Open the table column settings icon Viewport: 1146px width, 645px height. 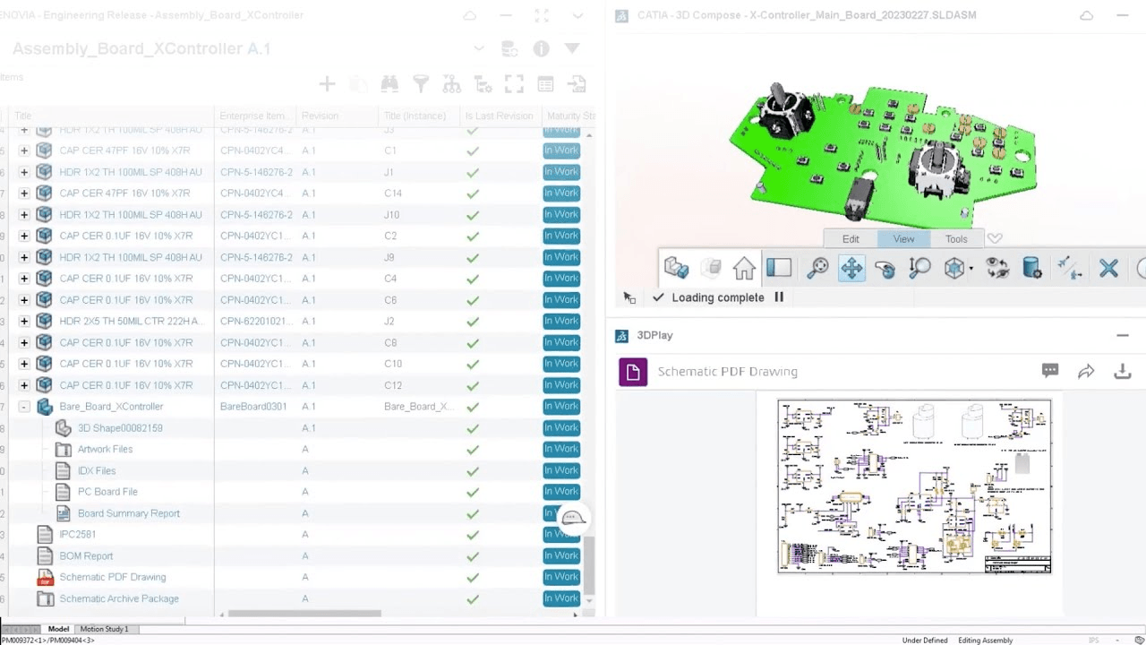[x=544, y=83]
